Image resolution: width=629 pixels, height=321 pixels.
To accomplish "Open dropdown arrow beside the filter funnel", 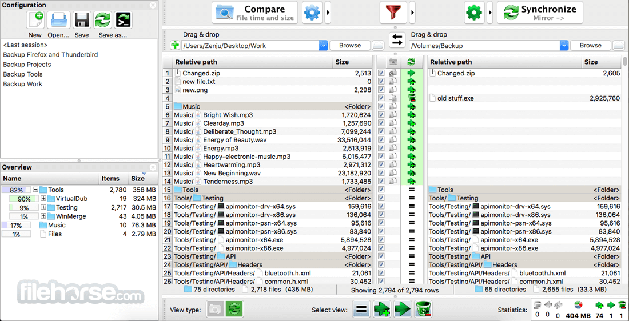I will pyautogui.click(x=412, y=13).
